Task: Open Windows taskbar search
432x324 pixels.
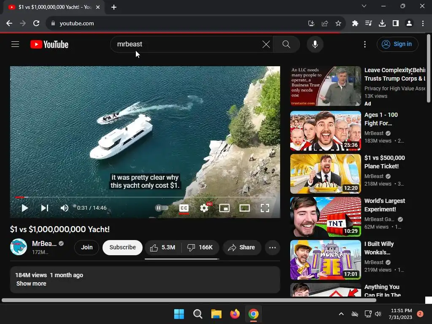Action: coord(197,314)
